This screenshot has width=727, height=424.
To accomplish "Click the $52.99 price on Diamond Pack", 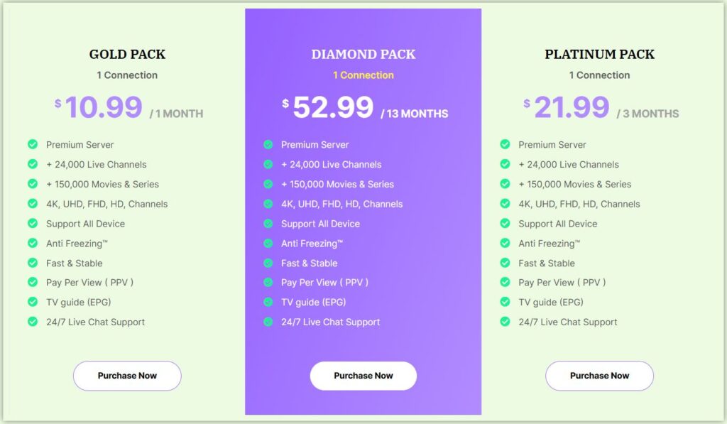I will coord(331,107).
